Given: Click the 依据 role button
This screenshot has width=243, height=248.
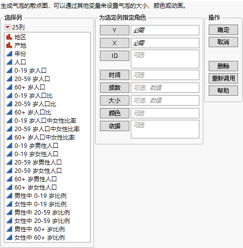Looking at the screenshot, I should coord(115,126).
